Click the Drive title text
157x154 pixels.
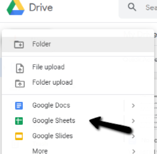[x=41, y=7]
